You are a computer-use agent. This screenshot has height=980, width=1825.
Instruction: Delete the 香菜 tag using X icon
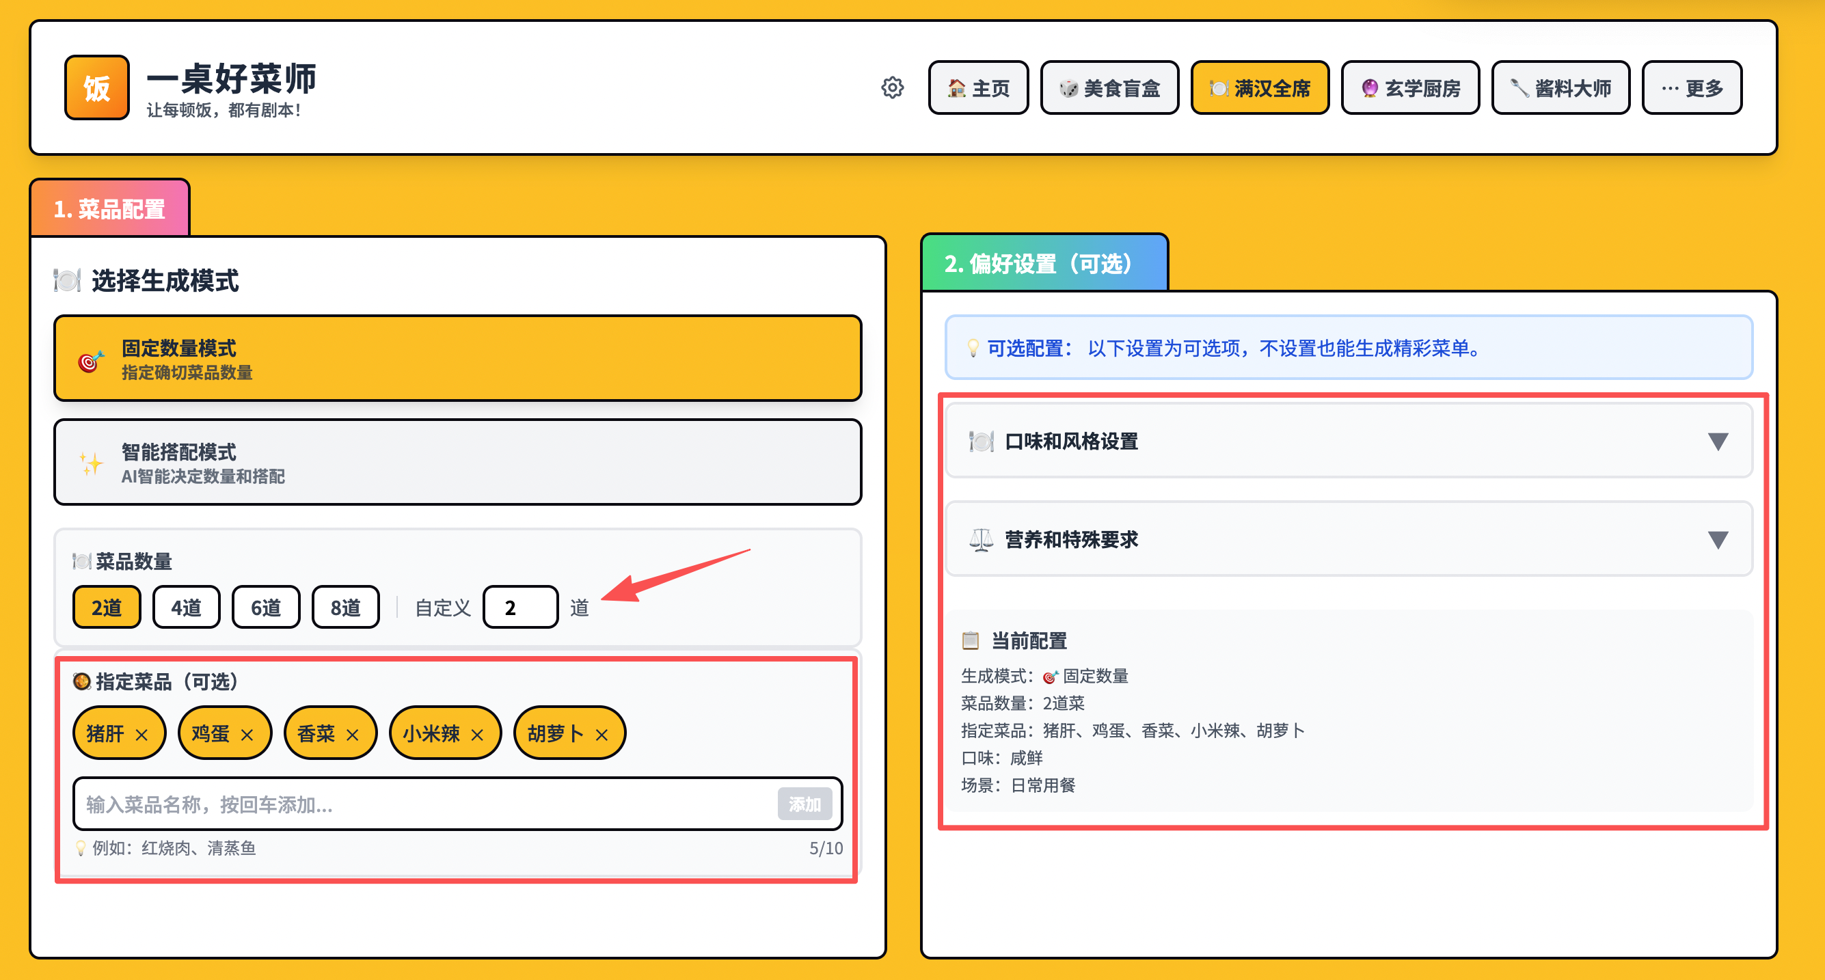coord(352,735)
